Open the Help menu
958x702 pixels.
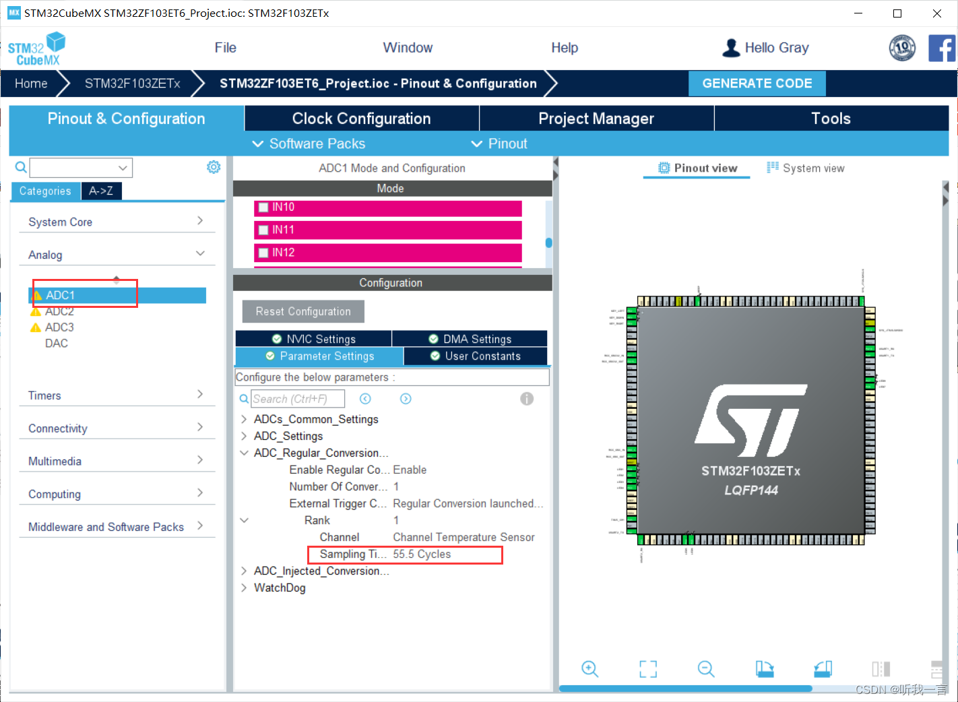(x=565, y=48)
